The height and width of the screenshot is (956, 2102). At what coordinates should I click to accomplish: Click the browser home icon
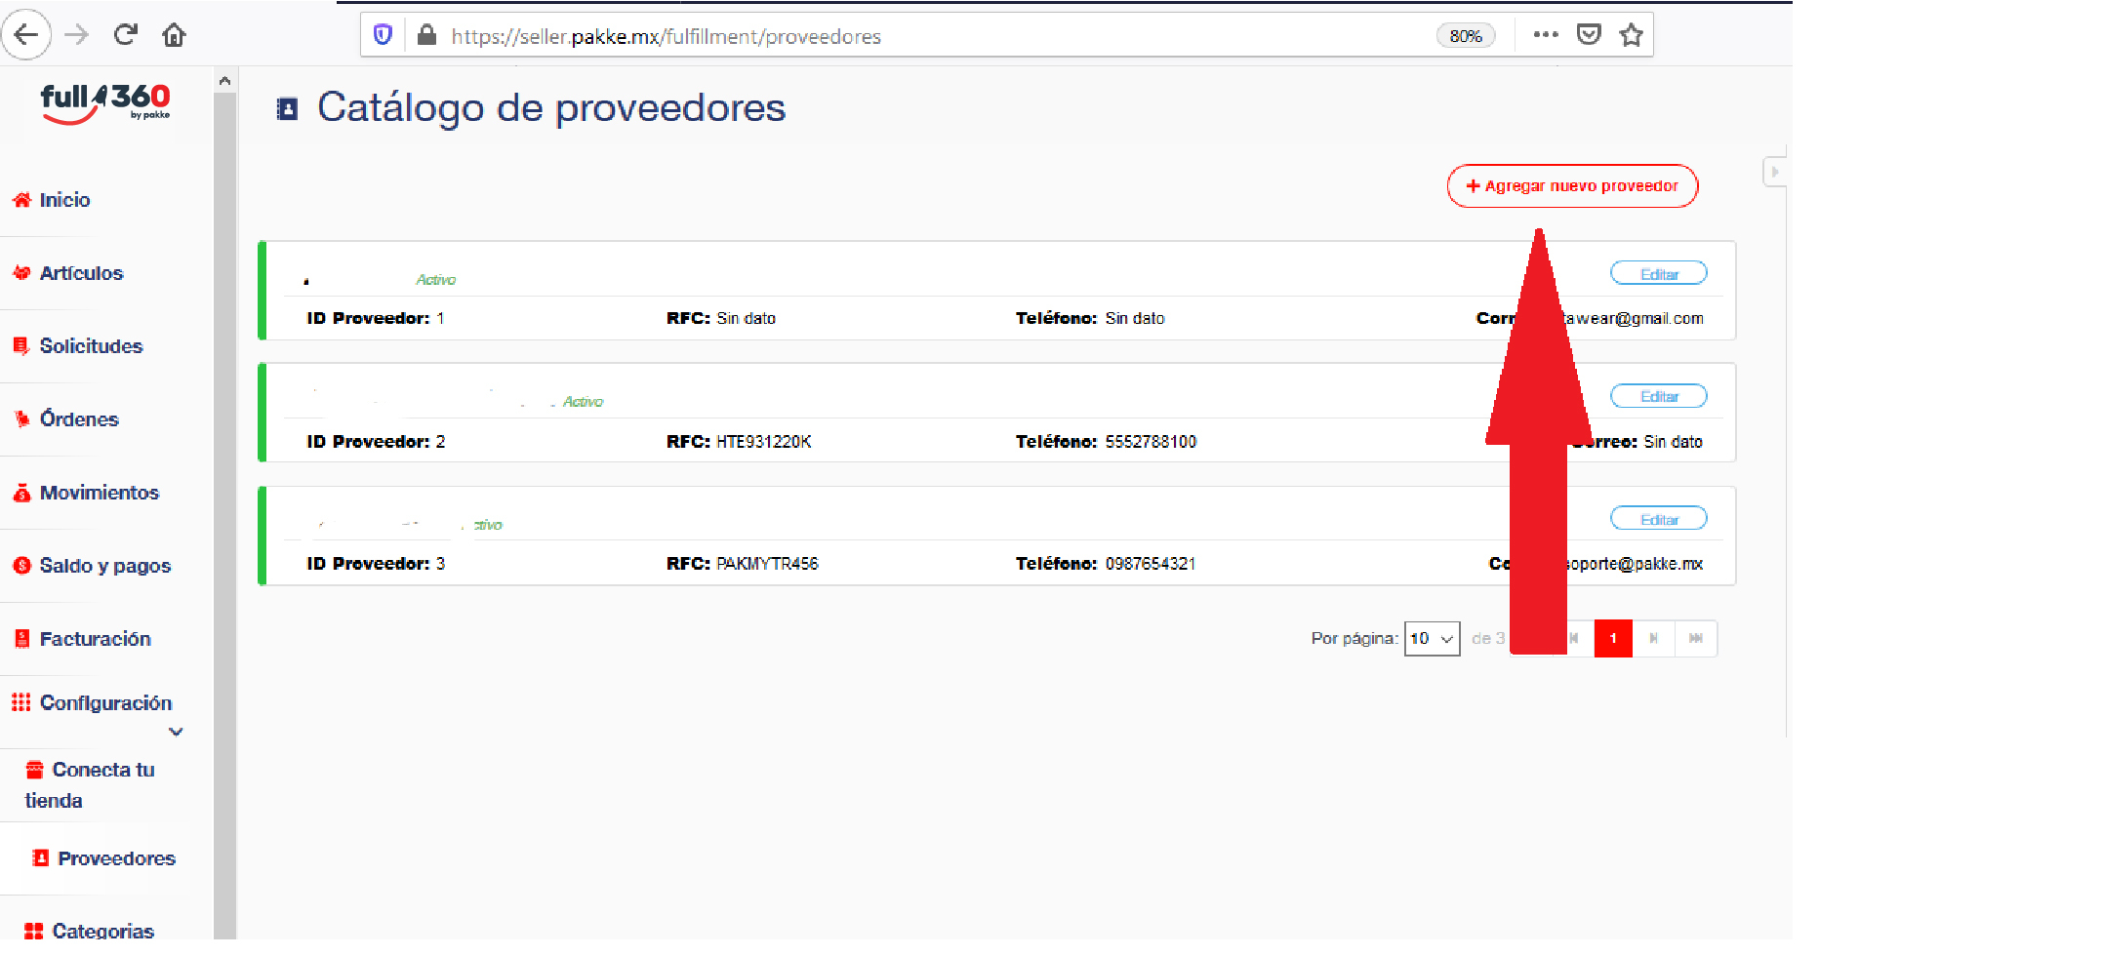pyautogui.click(x=174, y=35)
